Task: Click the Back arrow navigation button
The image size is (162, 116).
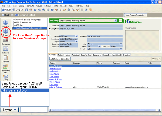Action: 6,15
